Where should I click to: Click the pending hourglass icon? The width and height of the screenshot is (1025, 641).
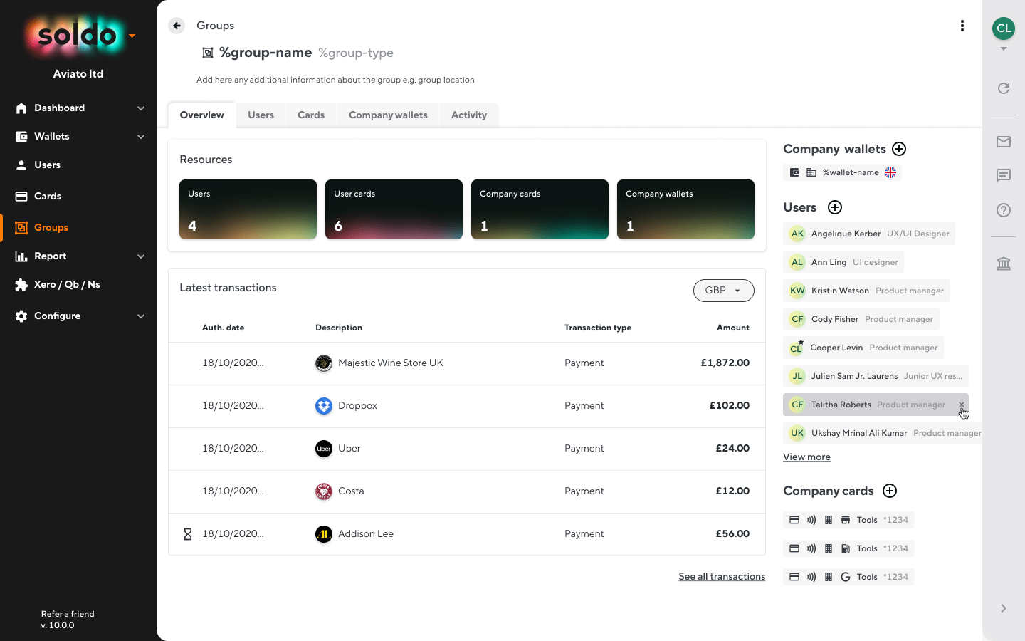pos(188,534)
